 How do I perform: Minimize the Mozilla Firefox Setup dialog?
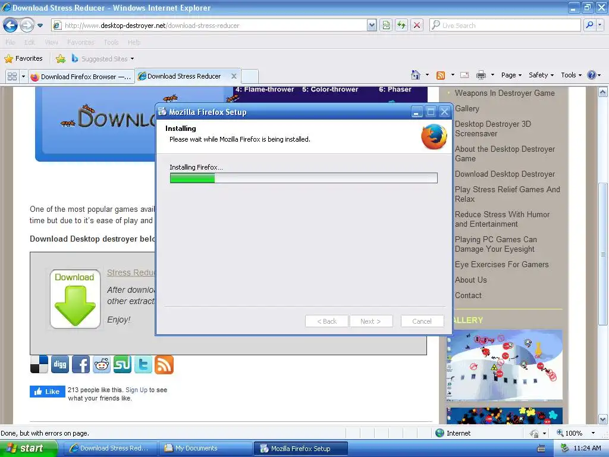416,112
